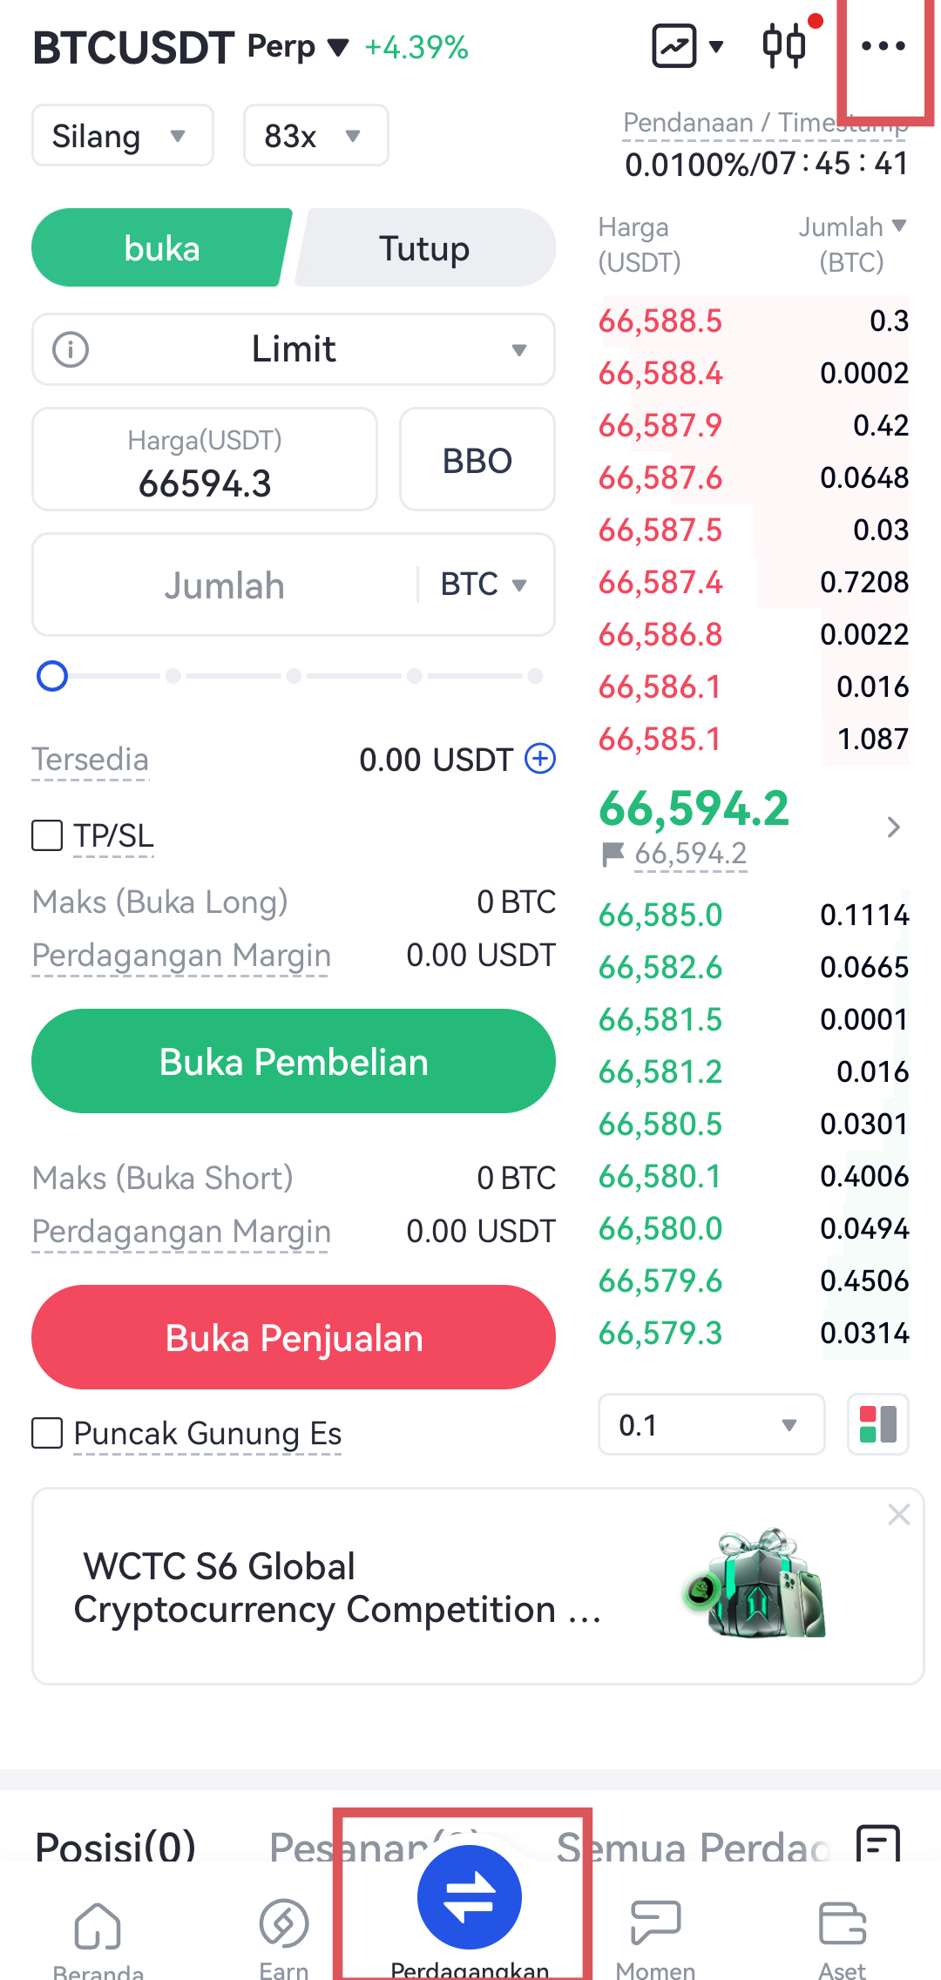Open the Earn navigation icon
This screenshot has height=1980, width=941.
pos(284,1926)
